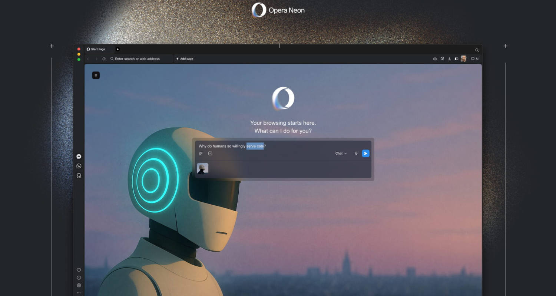Open WhatsApp from the sidebar
This screenshot has width=556, height=296.
[x=79, y=166]
